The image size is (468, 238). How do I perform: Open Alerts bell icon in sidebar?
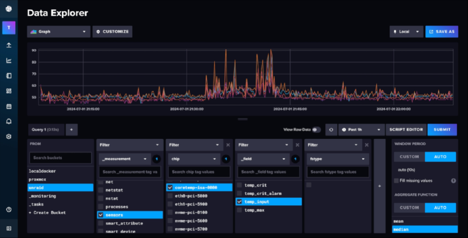click(x=9, y=121)
